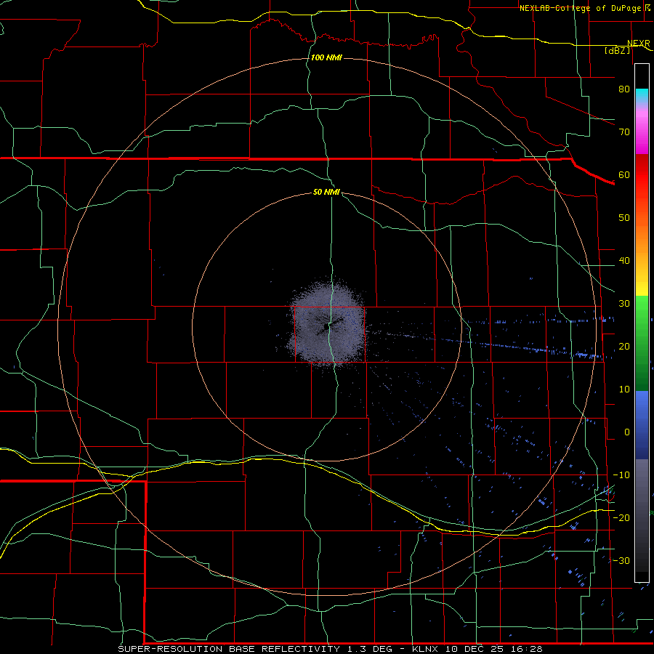This screenshot has width=654, height=654.
Task: Select the 50 NMI range ring label
Action: pyautogui.click(x=326, y=192)
